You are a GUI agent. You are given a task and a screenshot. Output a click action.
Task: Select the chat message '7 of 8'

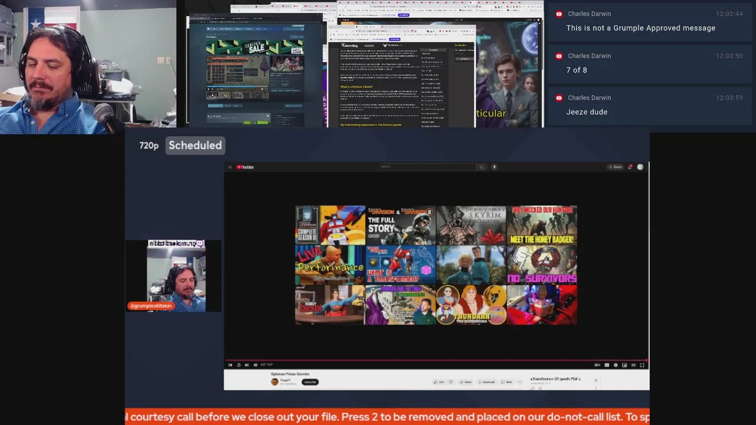pyautogui.click(x=576, y=70)
